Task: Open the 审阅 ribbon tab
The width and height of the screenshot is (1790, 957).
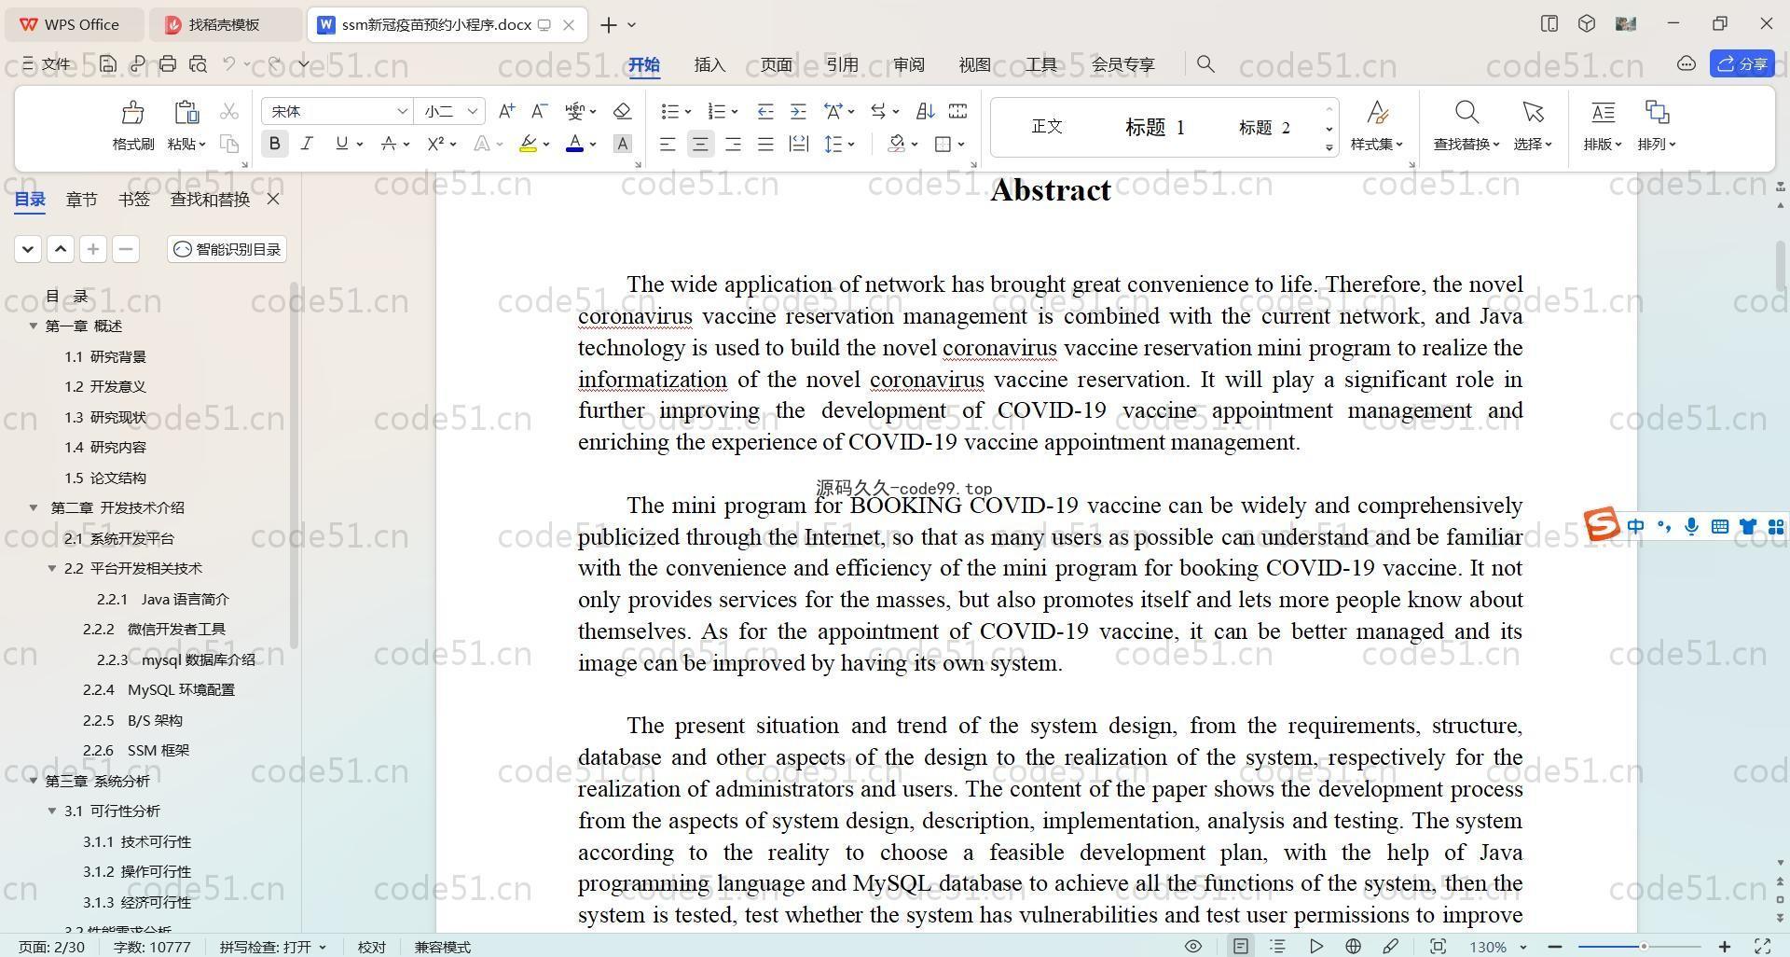Action: (x=908, y=64)
